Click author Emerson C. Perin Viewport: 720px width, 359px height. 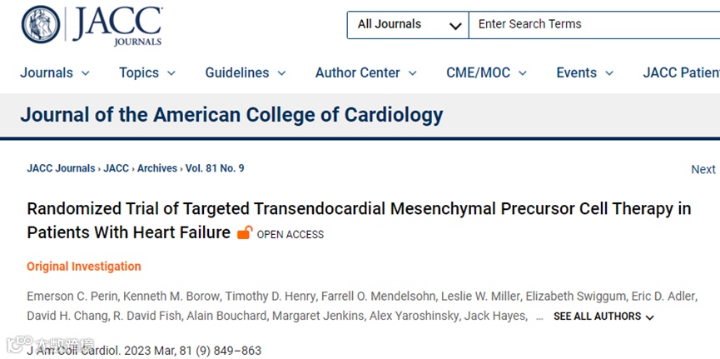click(66, 297)
